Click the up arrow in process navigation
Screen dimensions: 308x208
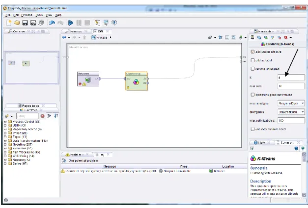click(x=84, y=37)
